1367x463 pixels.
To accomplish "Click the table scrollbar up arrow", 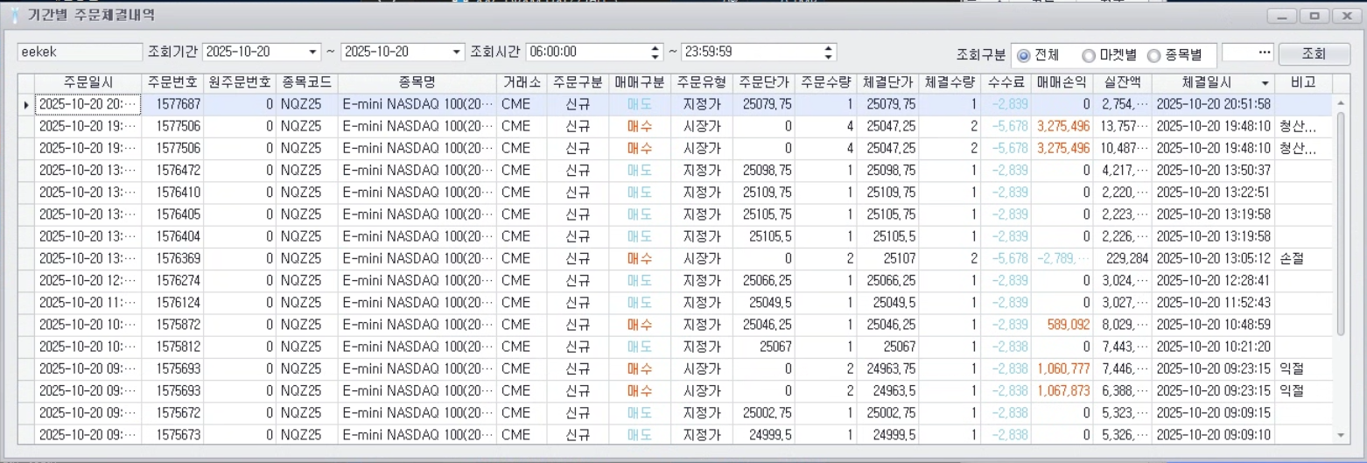I will (1341, 104).
